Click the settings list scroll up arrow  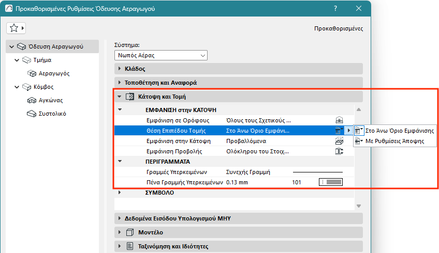[359, 110]
